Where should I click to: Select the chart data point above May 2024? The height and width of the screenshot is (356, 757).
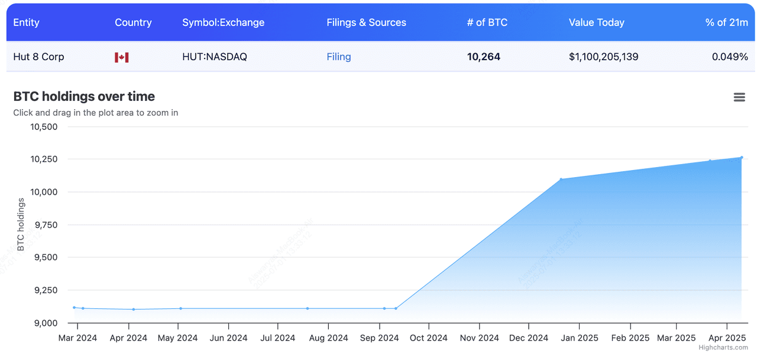coord(180,308)
